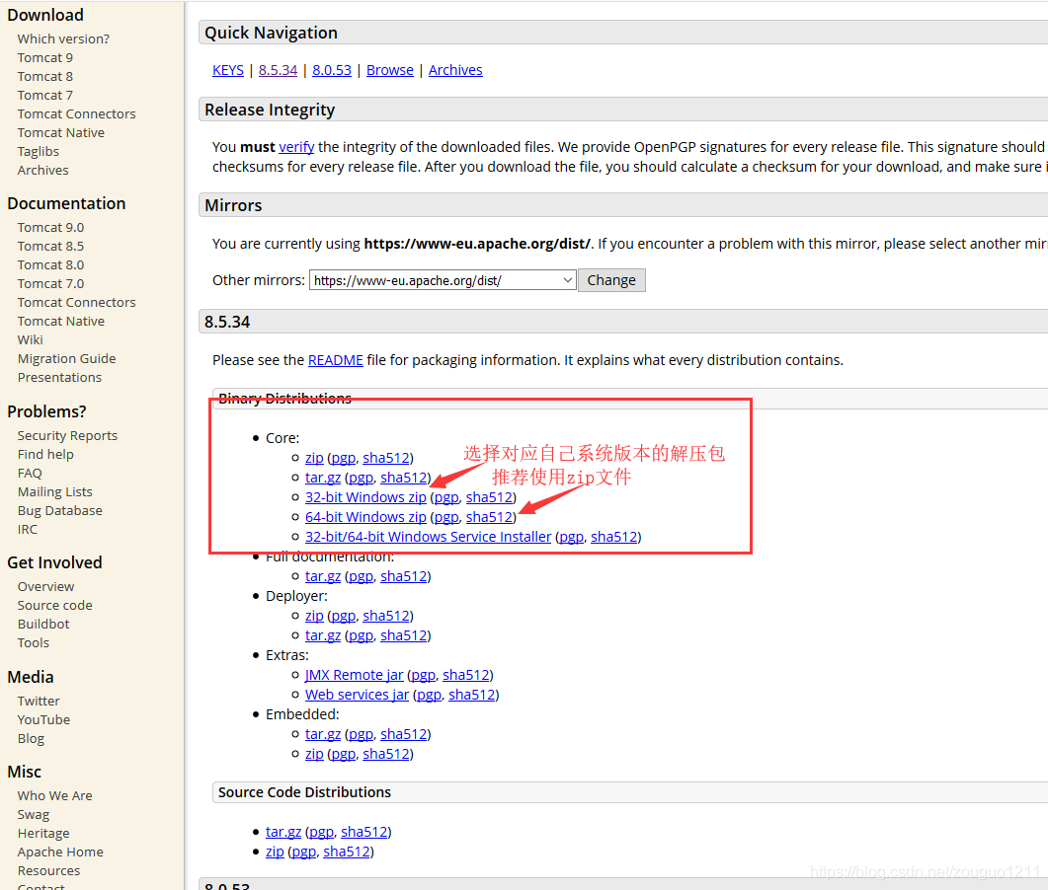Open Tomcat 9.0 documentation
Screen dimensions: 1048x890
pos(50,228)
